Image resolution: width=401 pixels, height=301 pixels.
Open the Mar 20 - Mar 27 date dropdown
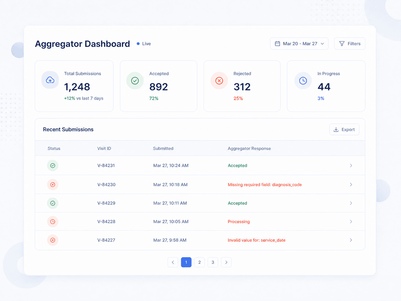point(299,44)
